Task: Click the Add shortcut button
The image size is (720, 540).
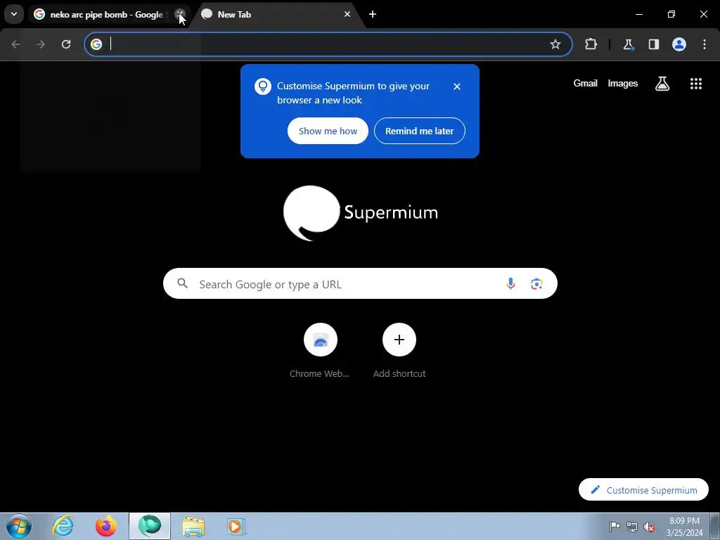Action: coord(399,352)
